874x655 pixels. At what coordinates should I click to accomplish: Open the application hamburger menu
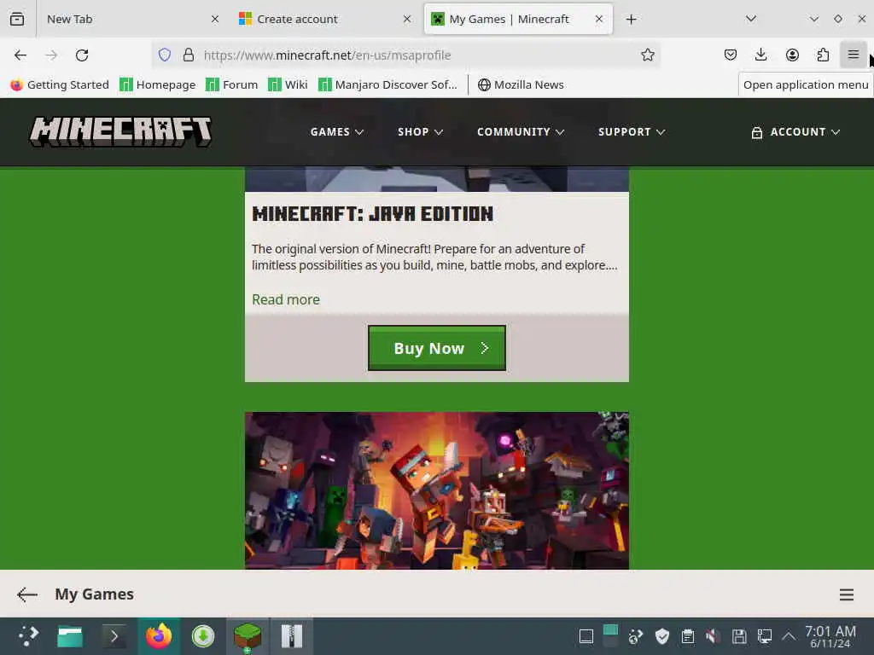click(x=854, y=55)
